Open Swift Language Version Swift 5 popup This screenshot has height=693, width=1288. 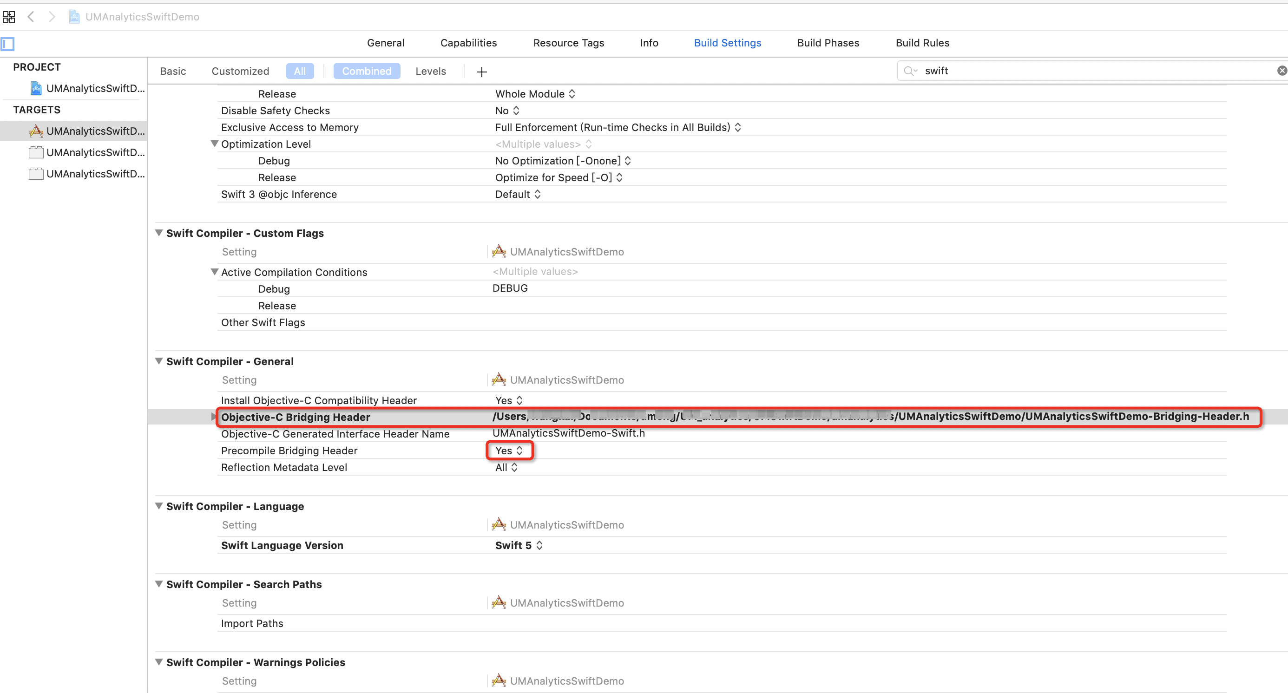(x=519, y=545)
